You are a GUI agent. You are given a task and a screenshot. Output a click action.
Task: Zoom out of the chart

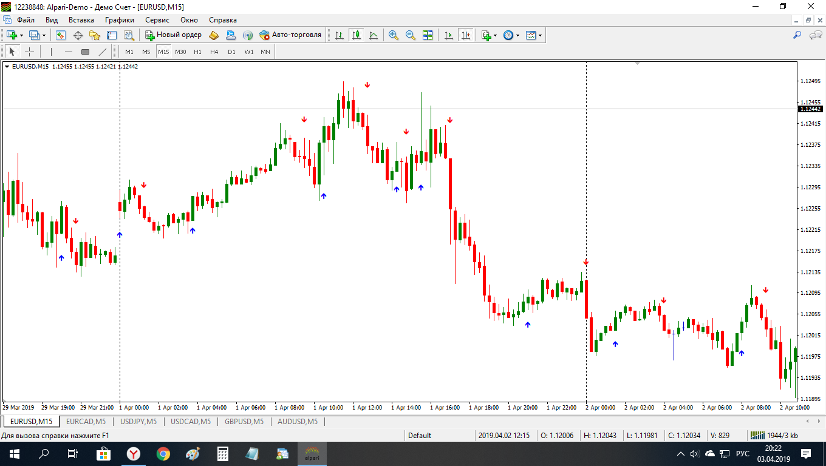[x=411, y=35]
